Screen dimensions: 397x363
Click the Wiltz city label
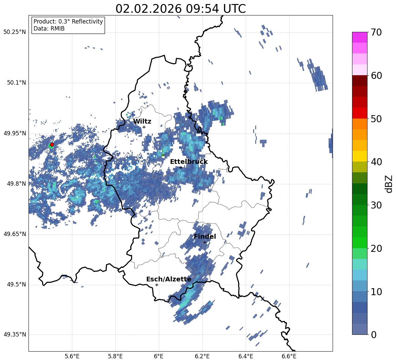point(142,122)
